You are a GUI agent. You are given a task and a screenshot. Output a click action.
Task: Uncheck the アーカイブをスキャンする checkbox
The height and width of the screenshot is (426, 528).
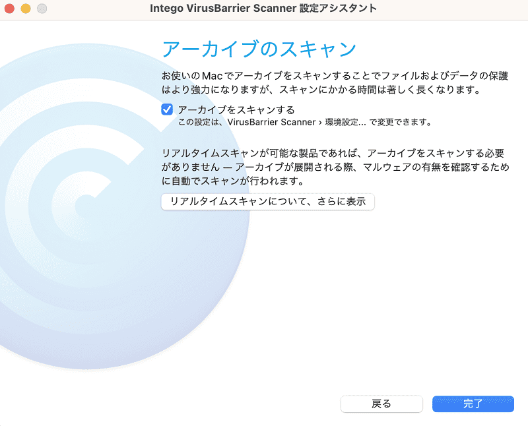coord(167,109)
